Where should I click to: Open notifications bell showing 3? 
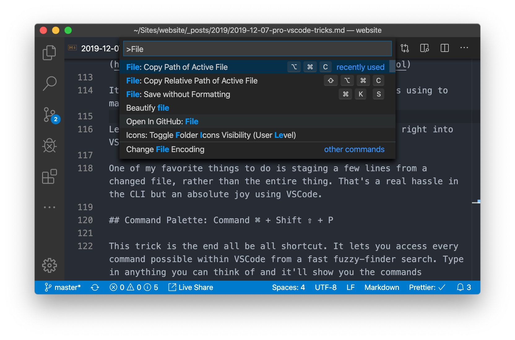click(464, 287)
